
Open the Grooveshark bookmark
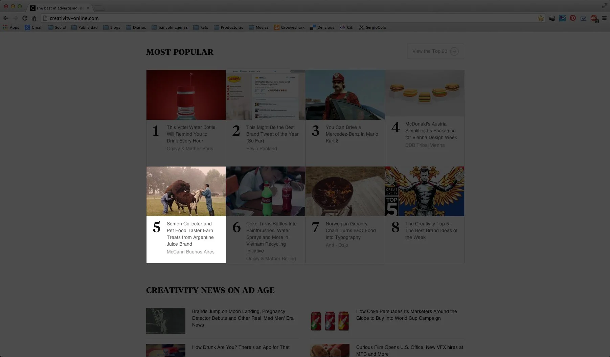point(289,27)
